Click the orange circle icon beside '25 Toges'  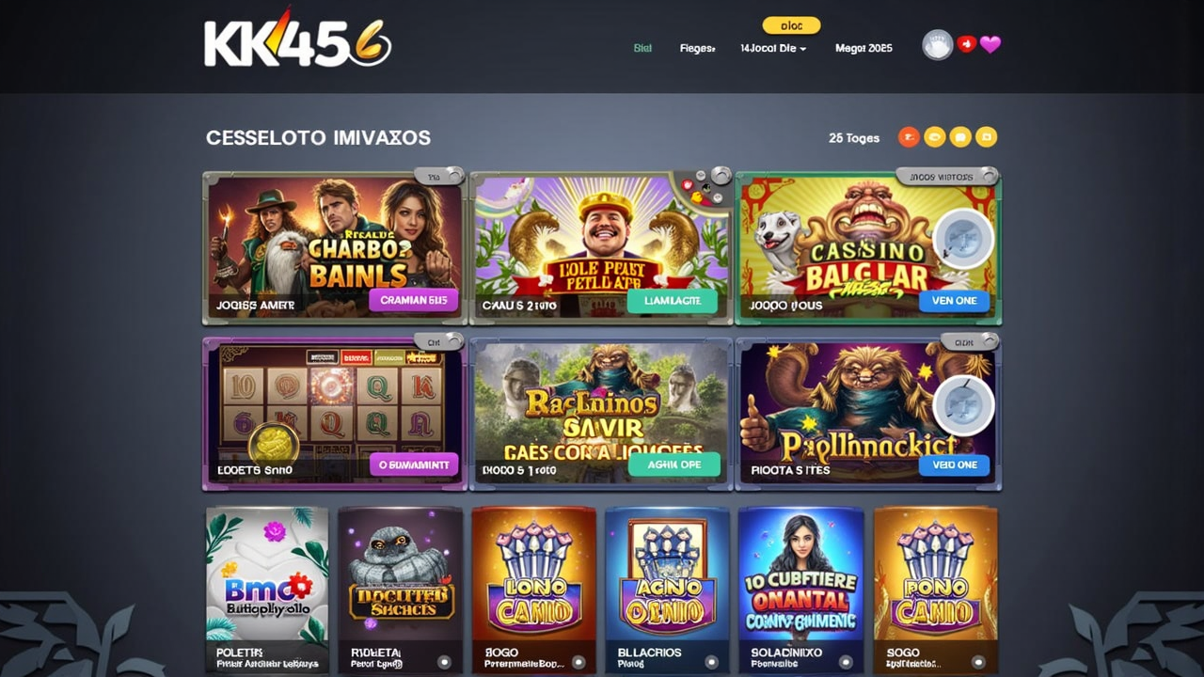pyautogui.click(x=909, y=137)
